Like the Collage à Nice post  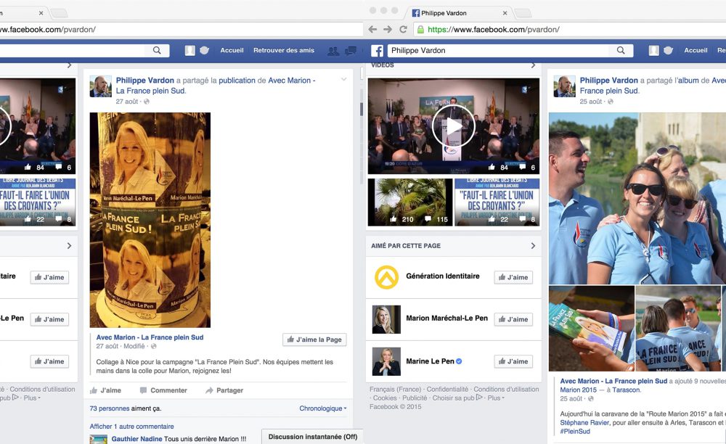105,390
